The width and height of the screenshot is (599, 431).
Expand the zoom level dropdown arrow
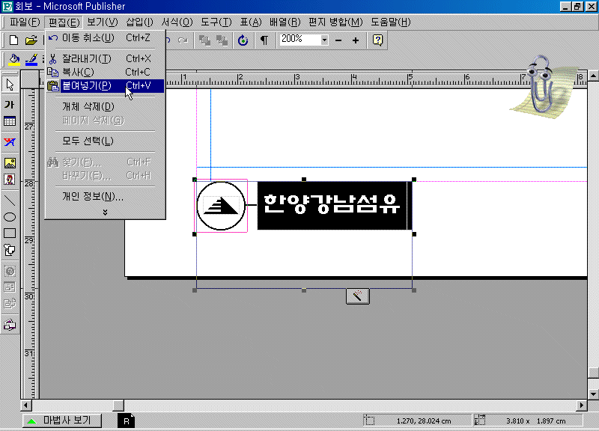click(x=324, y=40)
